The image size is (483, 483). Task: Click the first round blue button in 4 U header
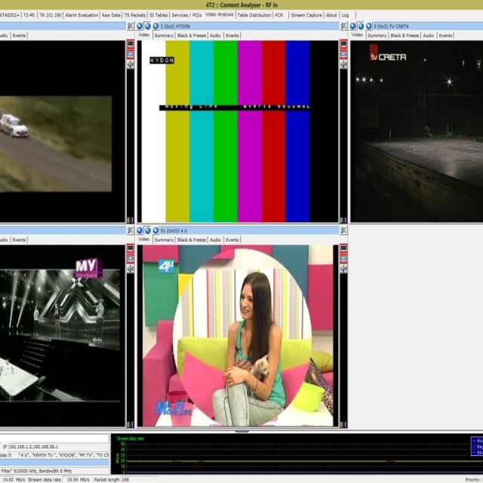click(140, 230)
